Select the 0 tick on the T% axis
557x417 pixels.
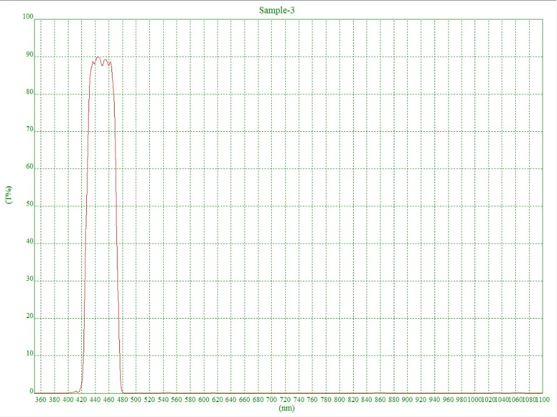[x=31, y=391]
